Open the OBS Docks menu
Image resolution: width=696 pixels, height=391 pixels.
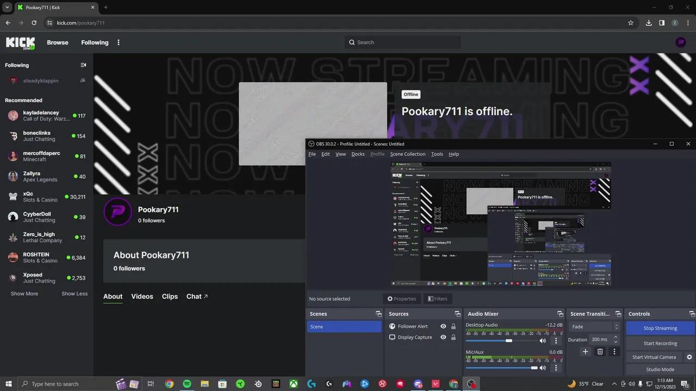pyautogui.click(x=358, y=154)
